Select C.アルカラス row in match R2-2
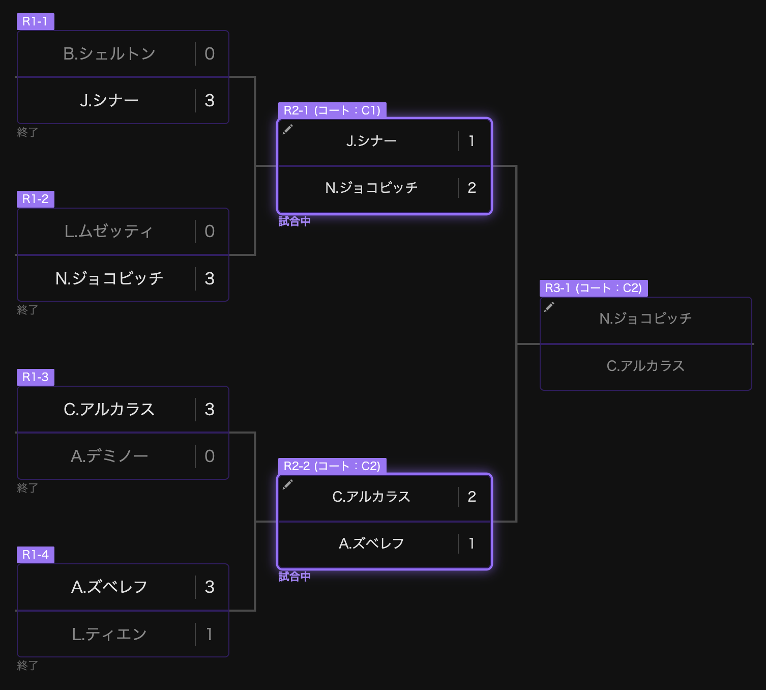Viewport: 766px width, 690px height. (x=385, y=497)
